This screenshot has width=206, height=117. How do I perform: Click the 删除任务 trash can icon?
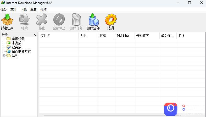coord(76,19)
